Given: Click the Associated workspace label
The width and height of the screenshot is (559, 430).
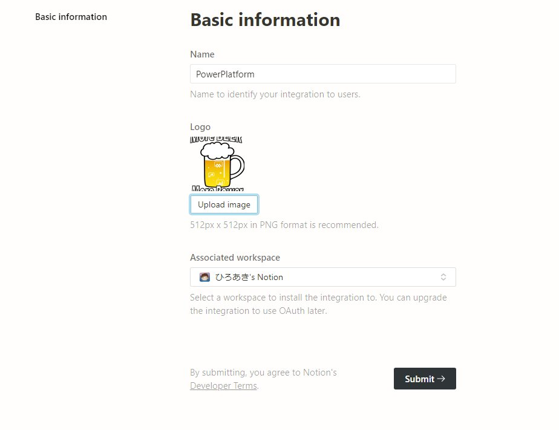Looking at the screenshot, I should click(235, 258).
